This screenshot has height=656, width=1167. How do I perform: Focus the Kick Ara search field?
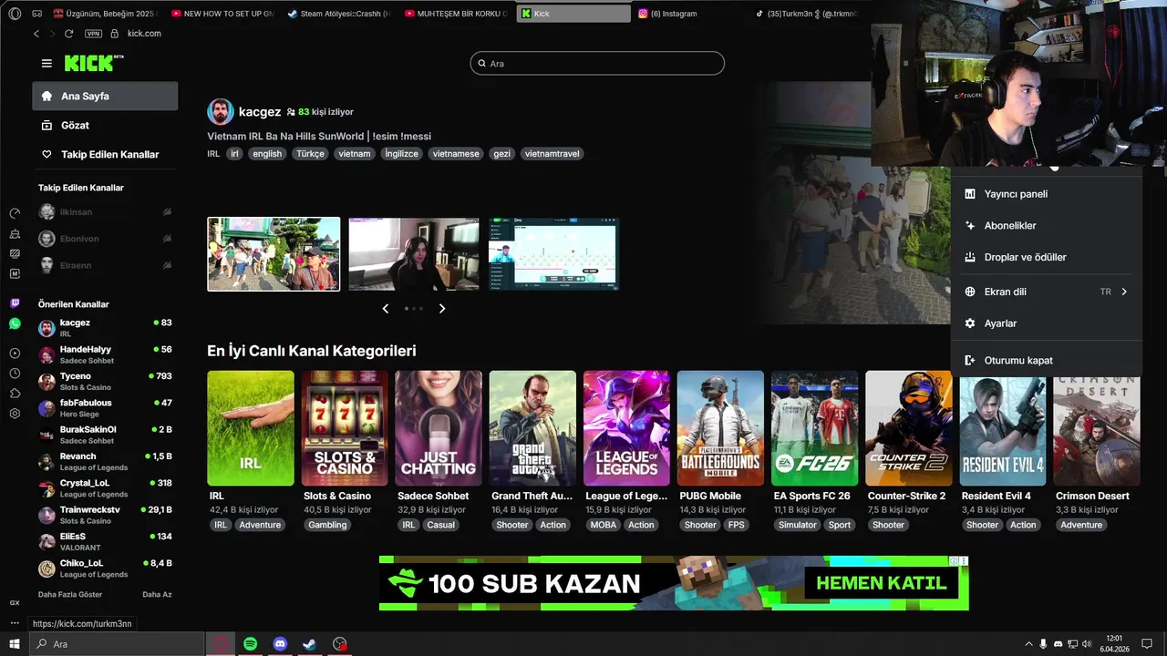coord(597,63)
